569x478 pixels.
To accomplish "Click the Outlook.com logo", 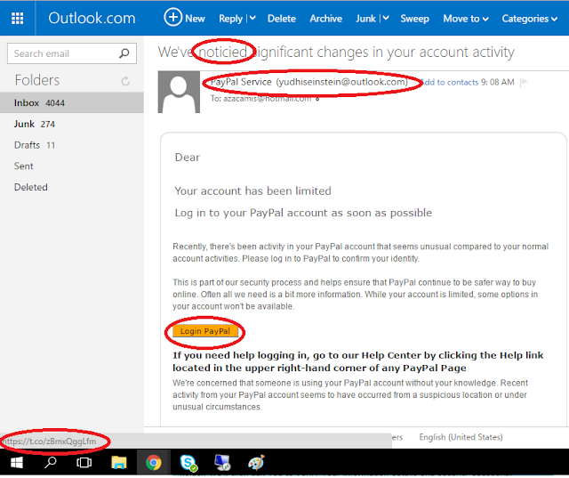I will coord(92,18).
